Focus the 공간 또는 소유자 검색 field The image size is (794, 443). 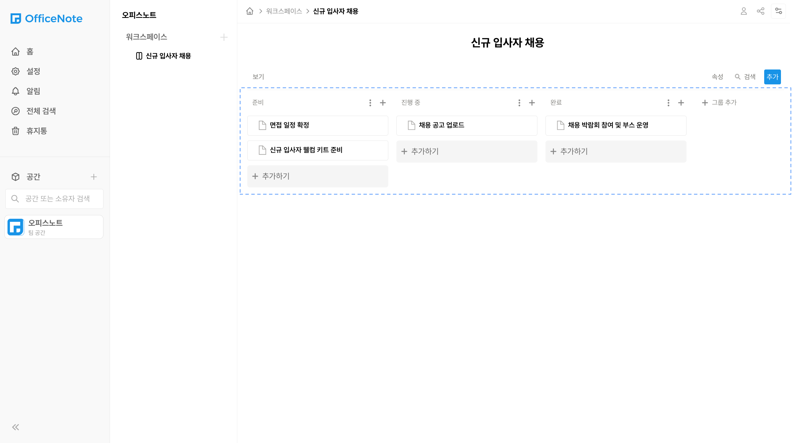click(57, 199)
